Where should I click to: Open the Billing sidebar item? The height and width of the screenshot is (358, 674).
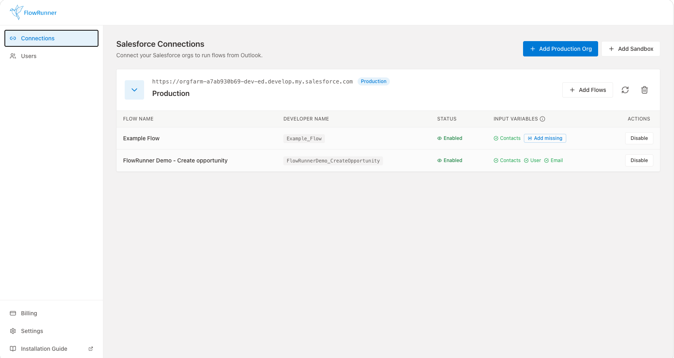tap(51, 313)
